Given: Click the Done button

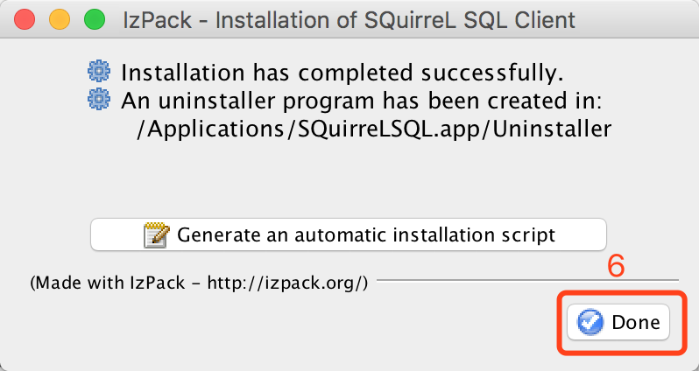Looking at the screenshot, I should pyautogui.click(x=618, y=322).
